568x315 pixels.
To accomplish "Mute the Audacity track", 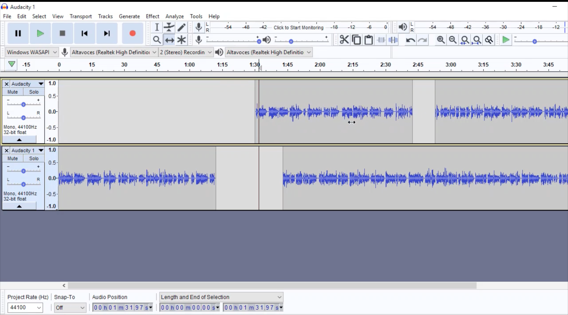I will coord(12,92).
